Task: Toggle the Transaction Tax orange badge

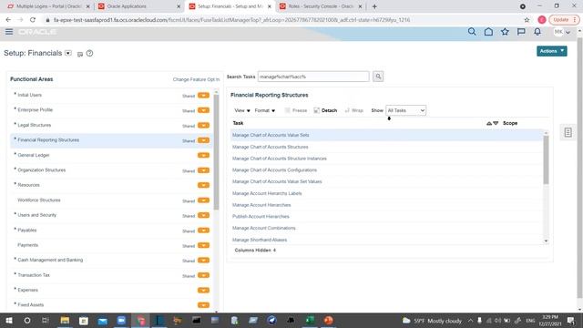Action: [x=203, y=275]
